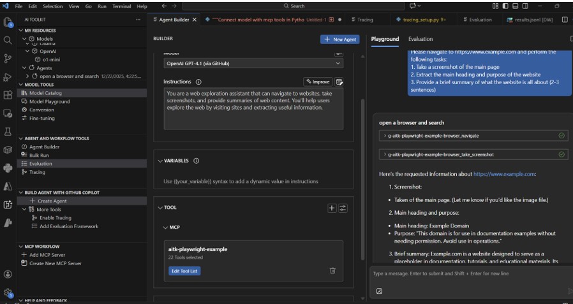Click the New Agent button
This screenshot has height=304, width=573.
point(340,39)
